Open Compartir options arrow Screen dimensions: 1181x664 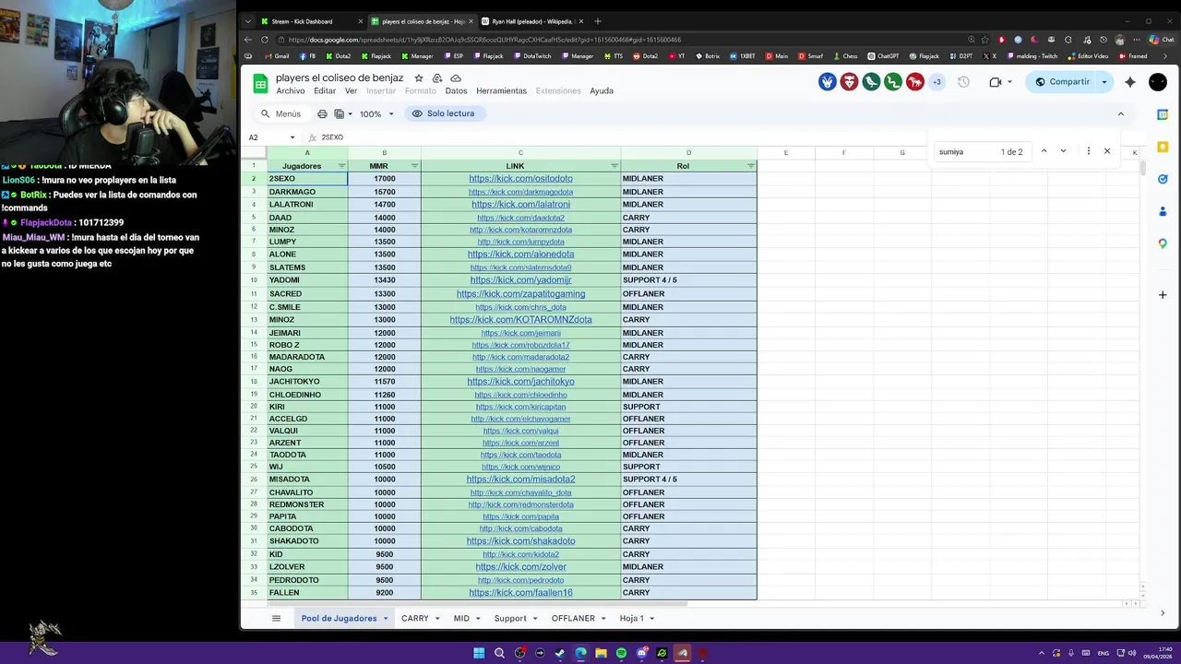tap(1104, 82)
